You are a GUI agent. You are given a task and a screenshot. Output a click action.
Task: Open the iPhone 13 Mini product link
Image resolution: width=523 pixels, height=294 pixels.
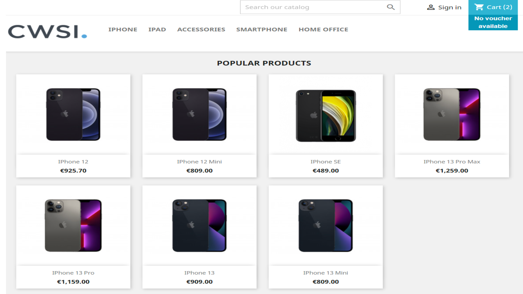(x=326, y=273)
